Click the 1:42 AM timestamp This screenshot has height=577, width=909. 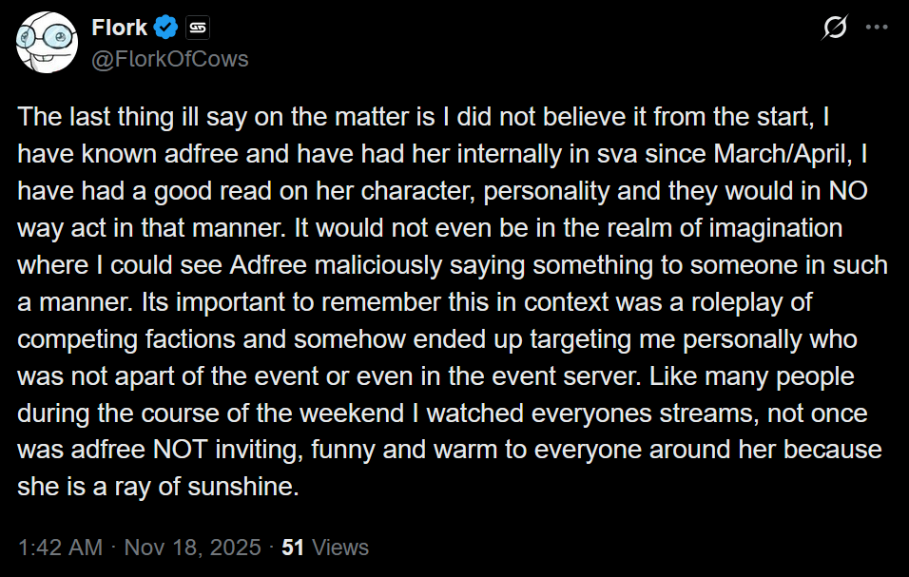click(60, 548)
